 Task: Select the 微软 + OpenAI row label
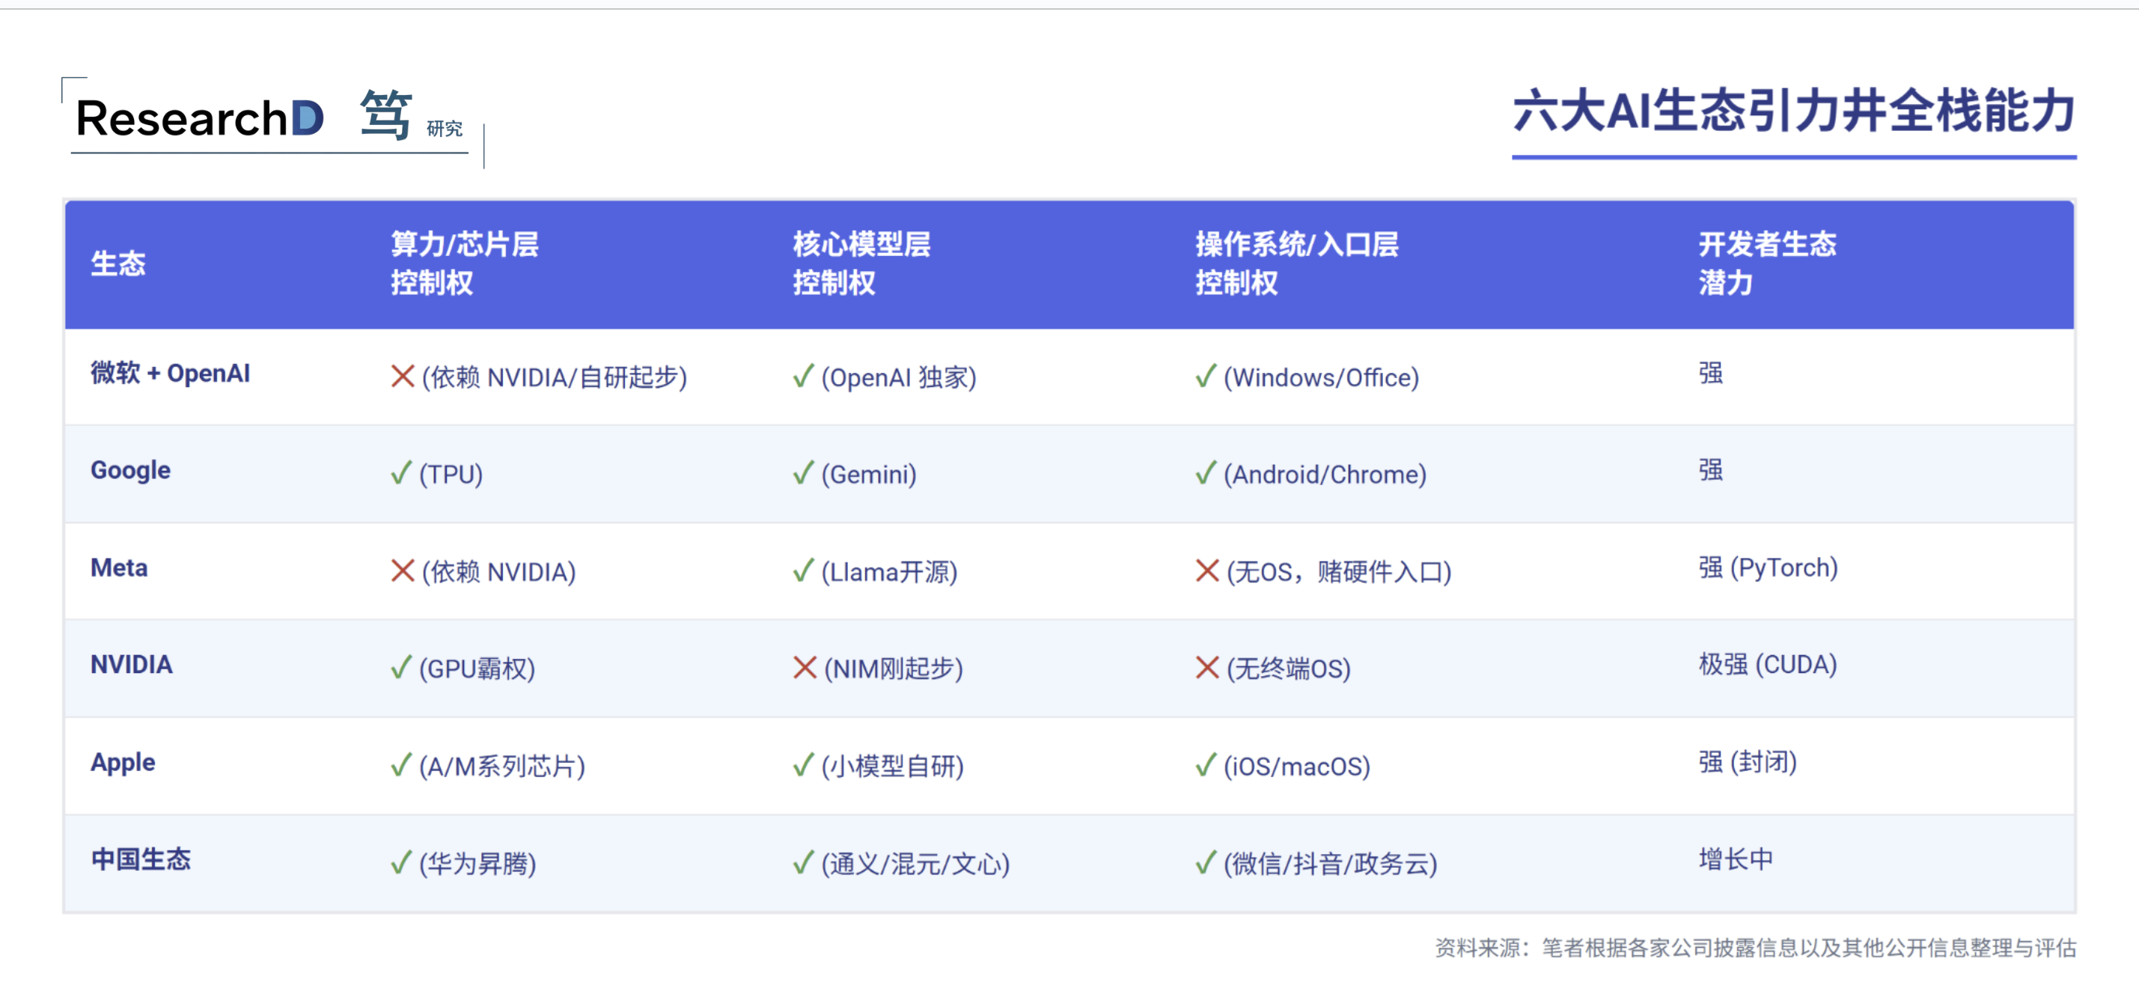[x=170, y=373]
